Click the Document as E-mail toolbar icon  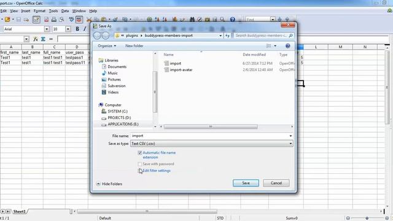click(x=26, y=19)
